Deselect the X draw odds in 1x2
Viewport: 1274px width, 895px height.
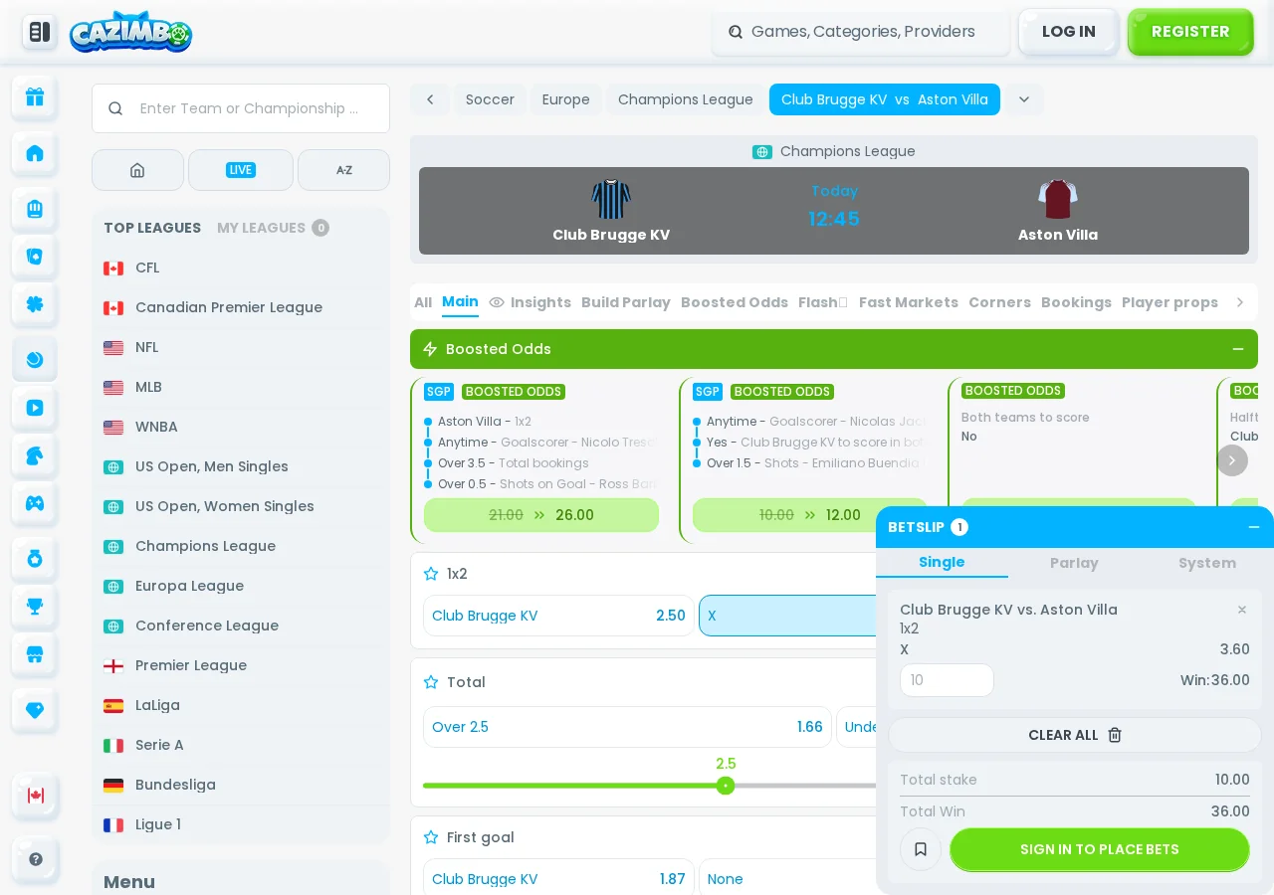(787, 616)
